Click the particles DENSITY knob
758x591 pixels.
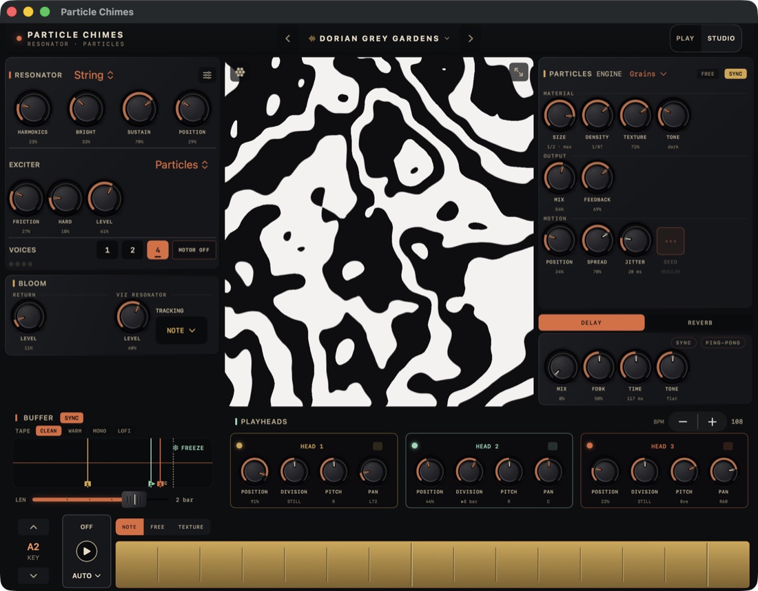point(597,116)
